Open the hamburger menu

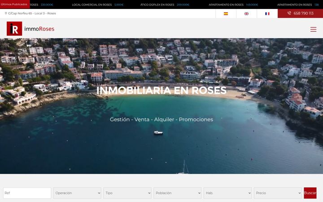tap(313, 29)
